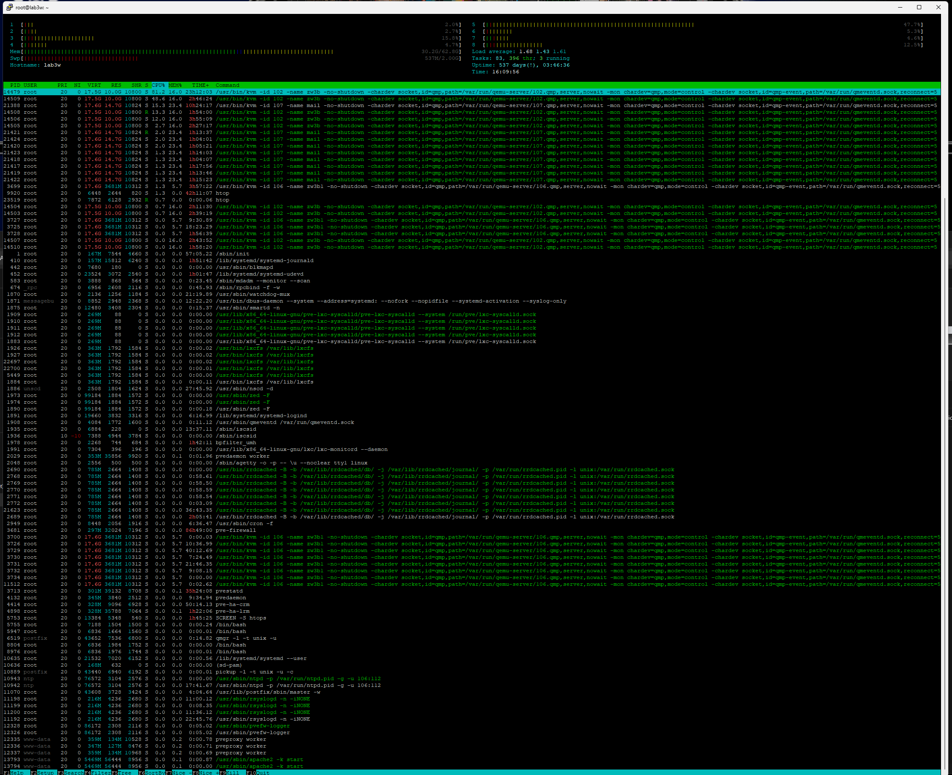Select the lxc-monitord --daemon row

point(472,450)
